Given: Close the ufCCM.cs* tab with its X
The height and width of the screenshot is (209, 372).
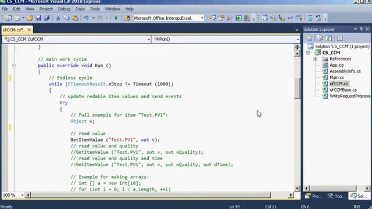Looking at the screenshot, I should pos(29,30).
